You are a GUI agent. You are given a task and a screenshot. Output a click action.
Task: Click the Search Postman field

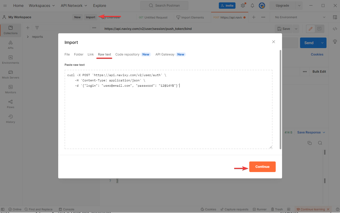164,6
